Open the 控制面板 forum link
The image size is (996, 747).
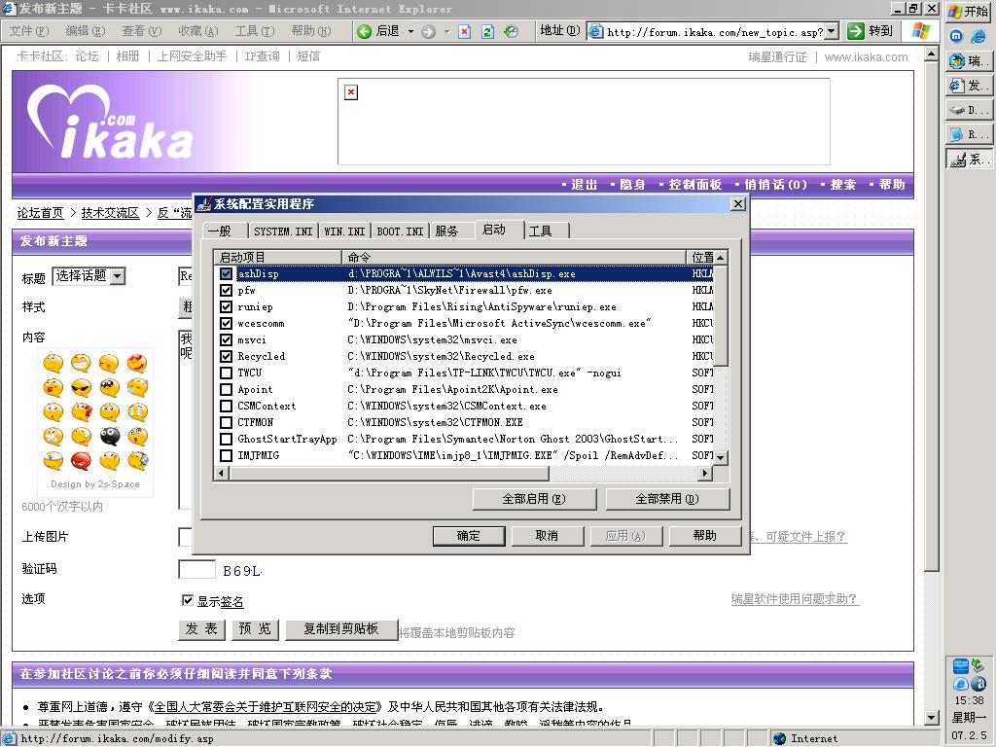[694, 185]
